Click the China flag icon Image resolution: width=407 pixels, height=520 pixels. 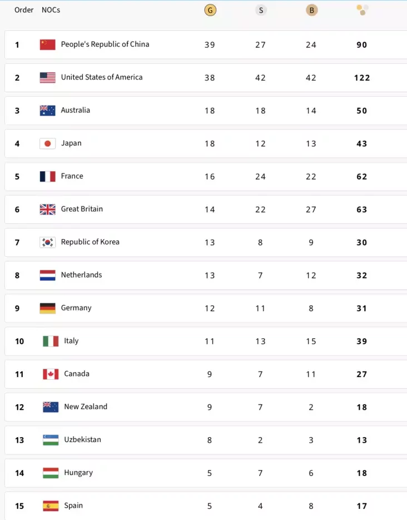48,44
